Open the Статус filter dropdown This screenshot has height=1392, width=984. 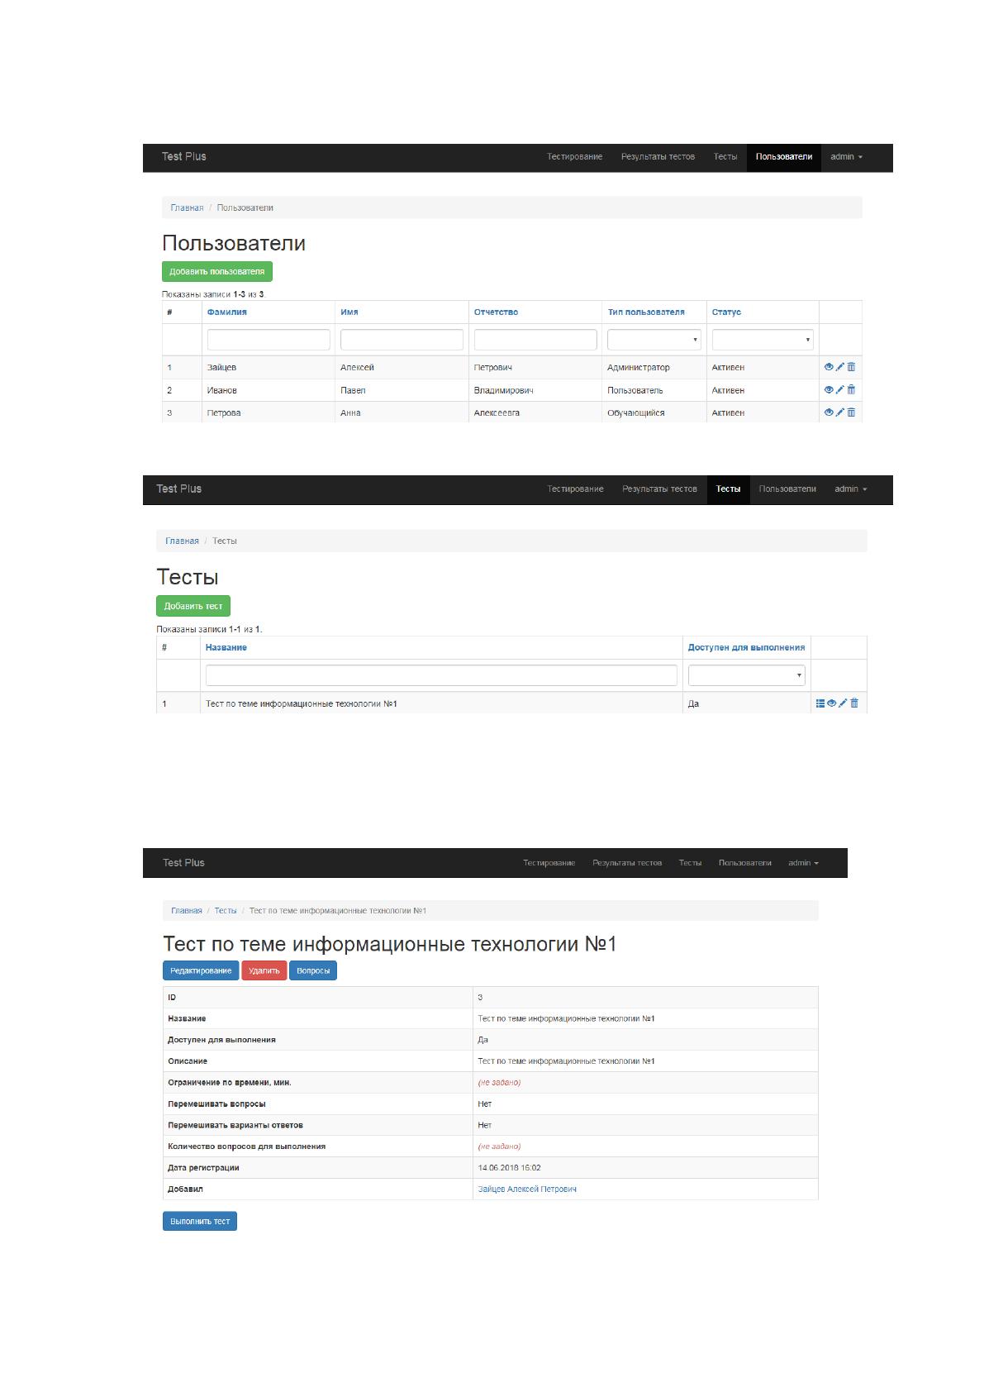763,340
